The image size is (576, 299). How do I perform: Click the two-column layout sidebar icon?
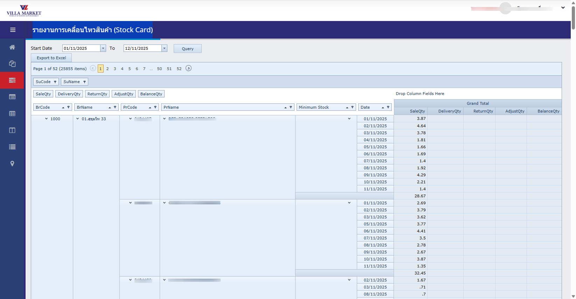pos(12,130)
